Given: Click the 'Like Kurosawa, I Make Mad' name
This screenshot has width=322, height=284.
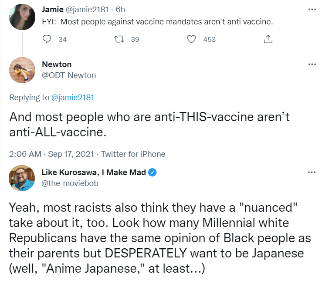Looking at the screenshot, I should [94, 172].
